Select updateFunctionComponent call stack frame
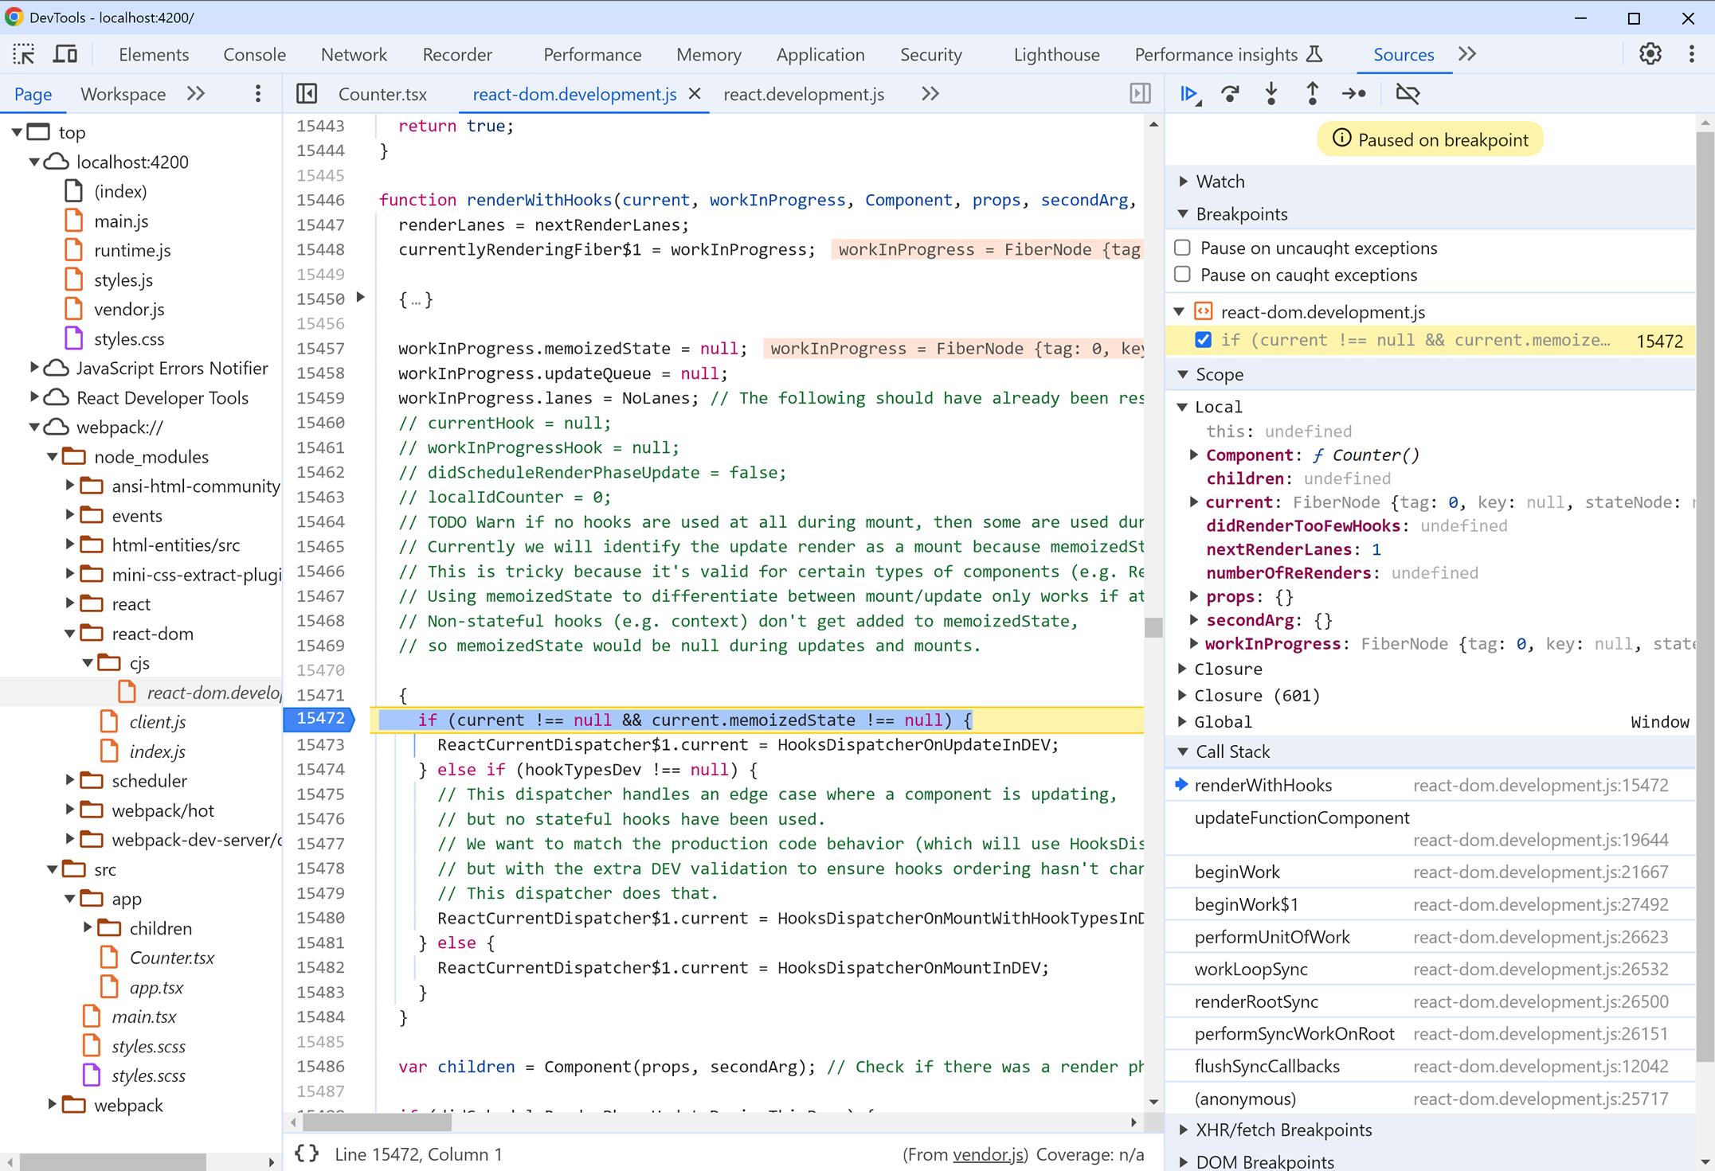Image resolution: width=1715 pixels, height=1171 pixels. (x=1430, y=828)
